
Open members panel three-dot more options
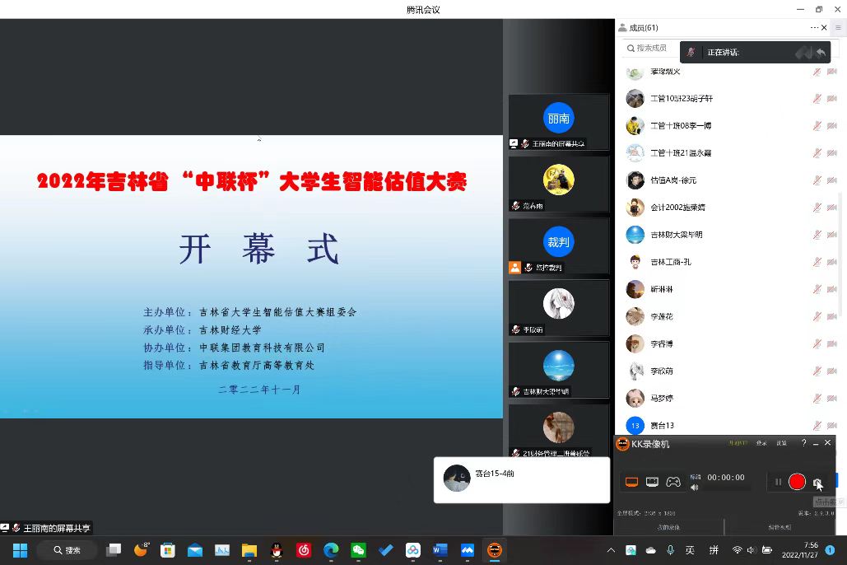pos(814,28)
